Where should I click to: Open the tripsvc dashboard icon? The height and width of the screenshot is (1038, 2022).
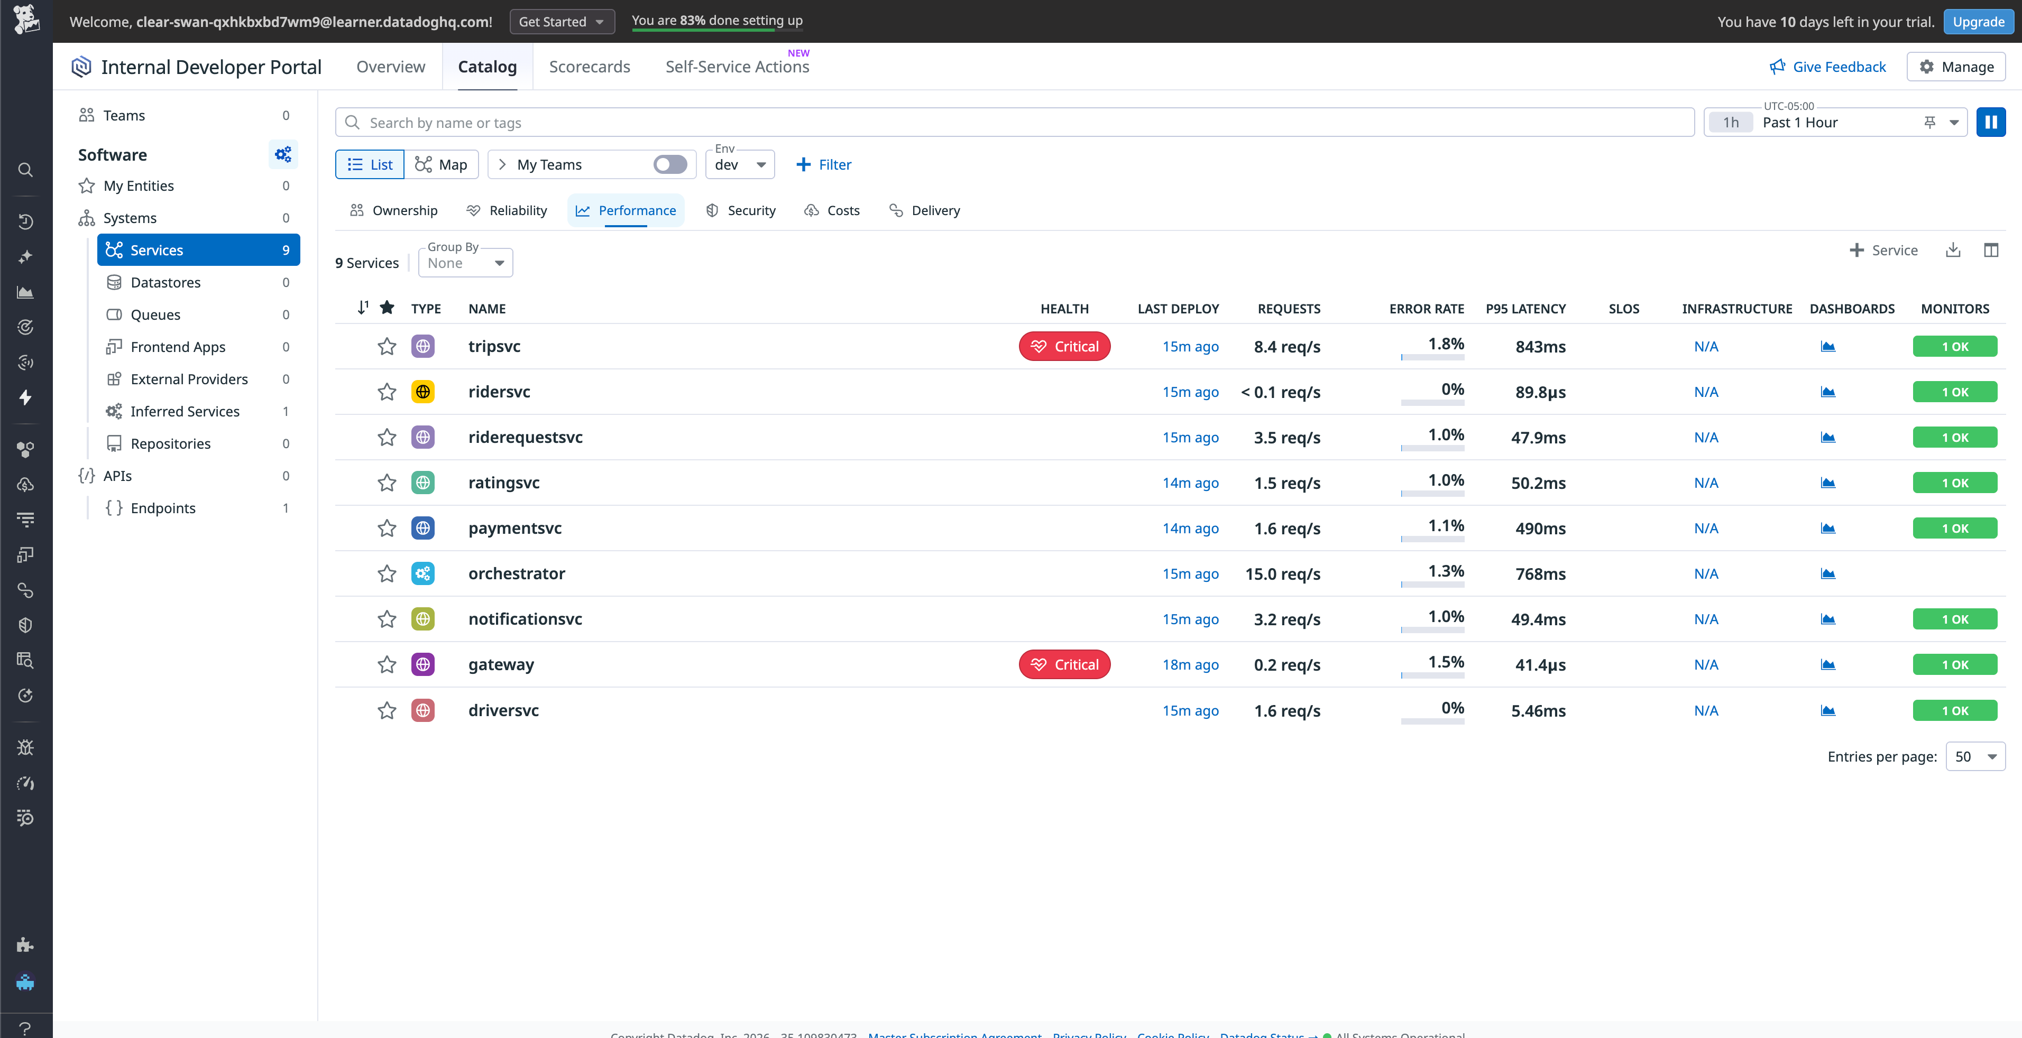(1827, 347)
